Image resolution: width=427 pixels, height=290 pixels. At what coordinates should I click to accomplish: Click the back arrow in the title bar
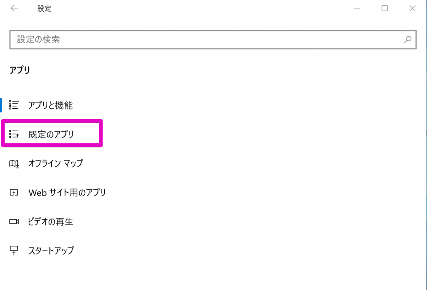pos(14,8)
